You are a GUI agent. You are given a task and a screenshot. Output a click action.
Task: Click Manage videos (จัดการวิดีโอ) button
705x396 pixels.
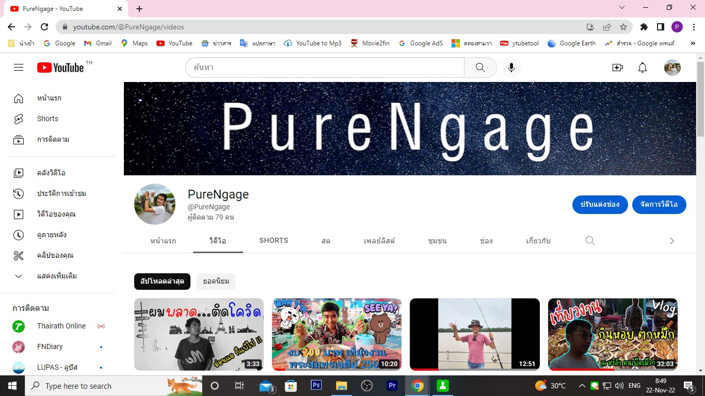[659, 204]
